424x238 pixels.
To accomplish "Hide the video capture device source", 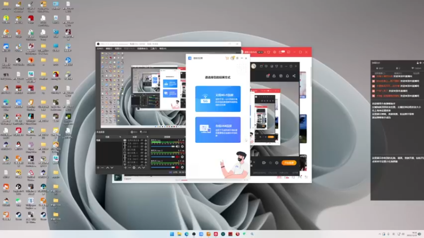I will [142, 140].
